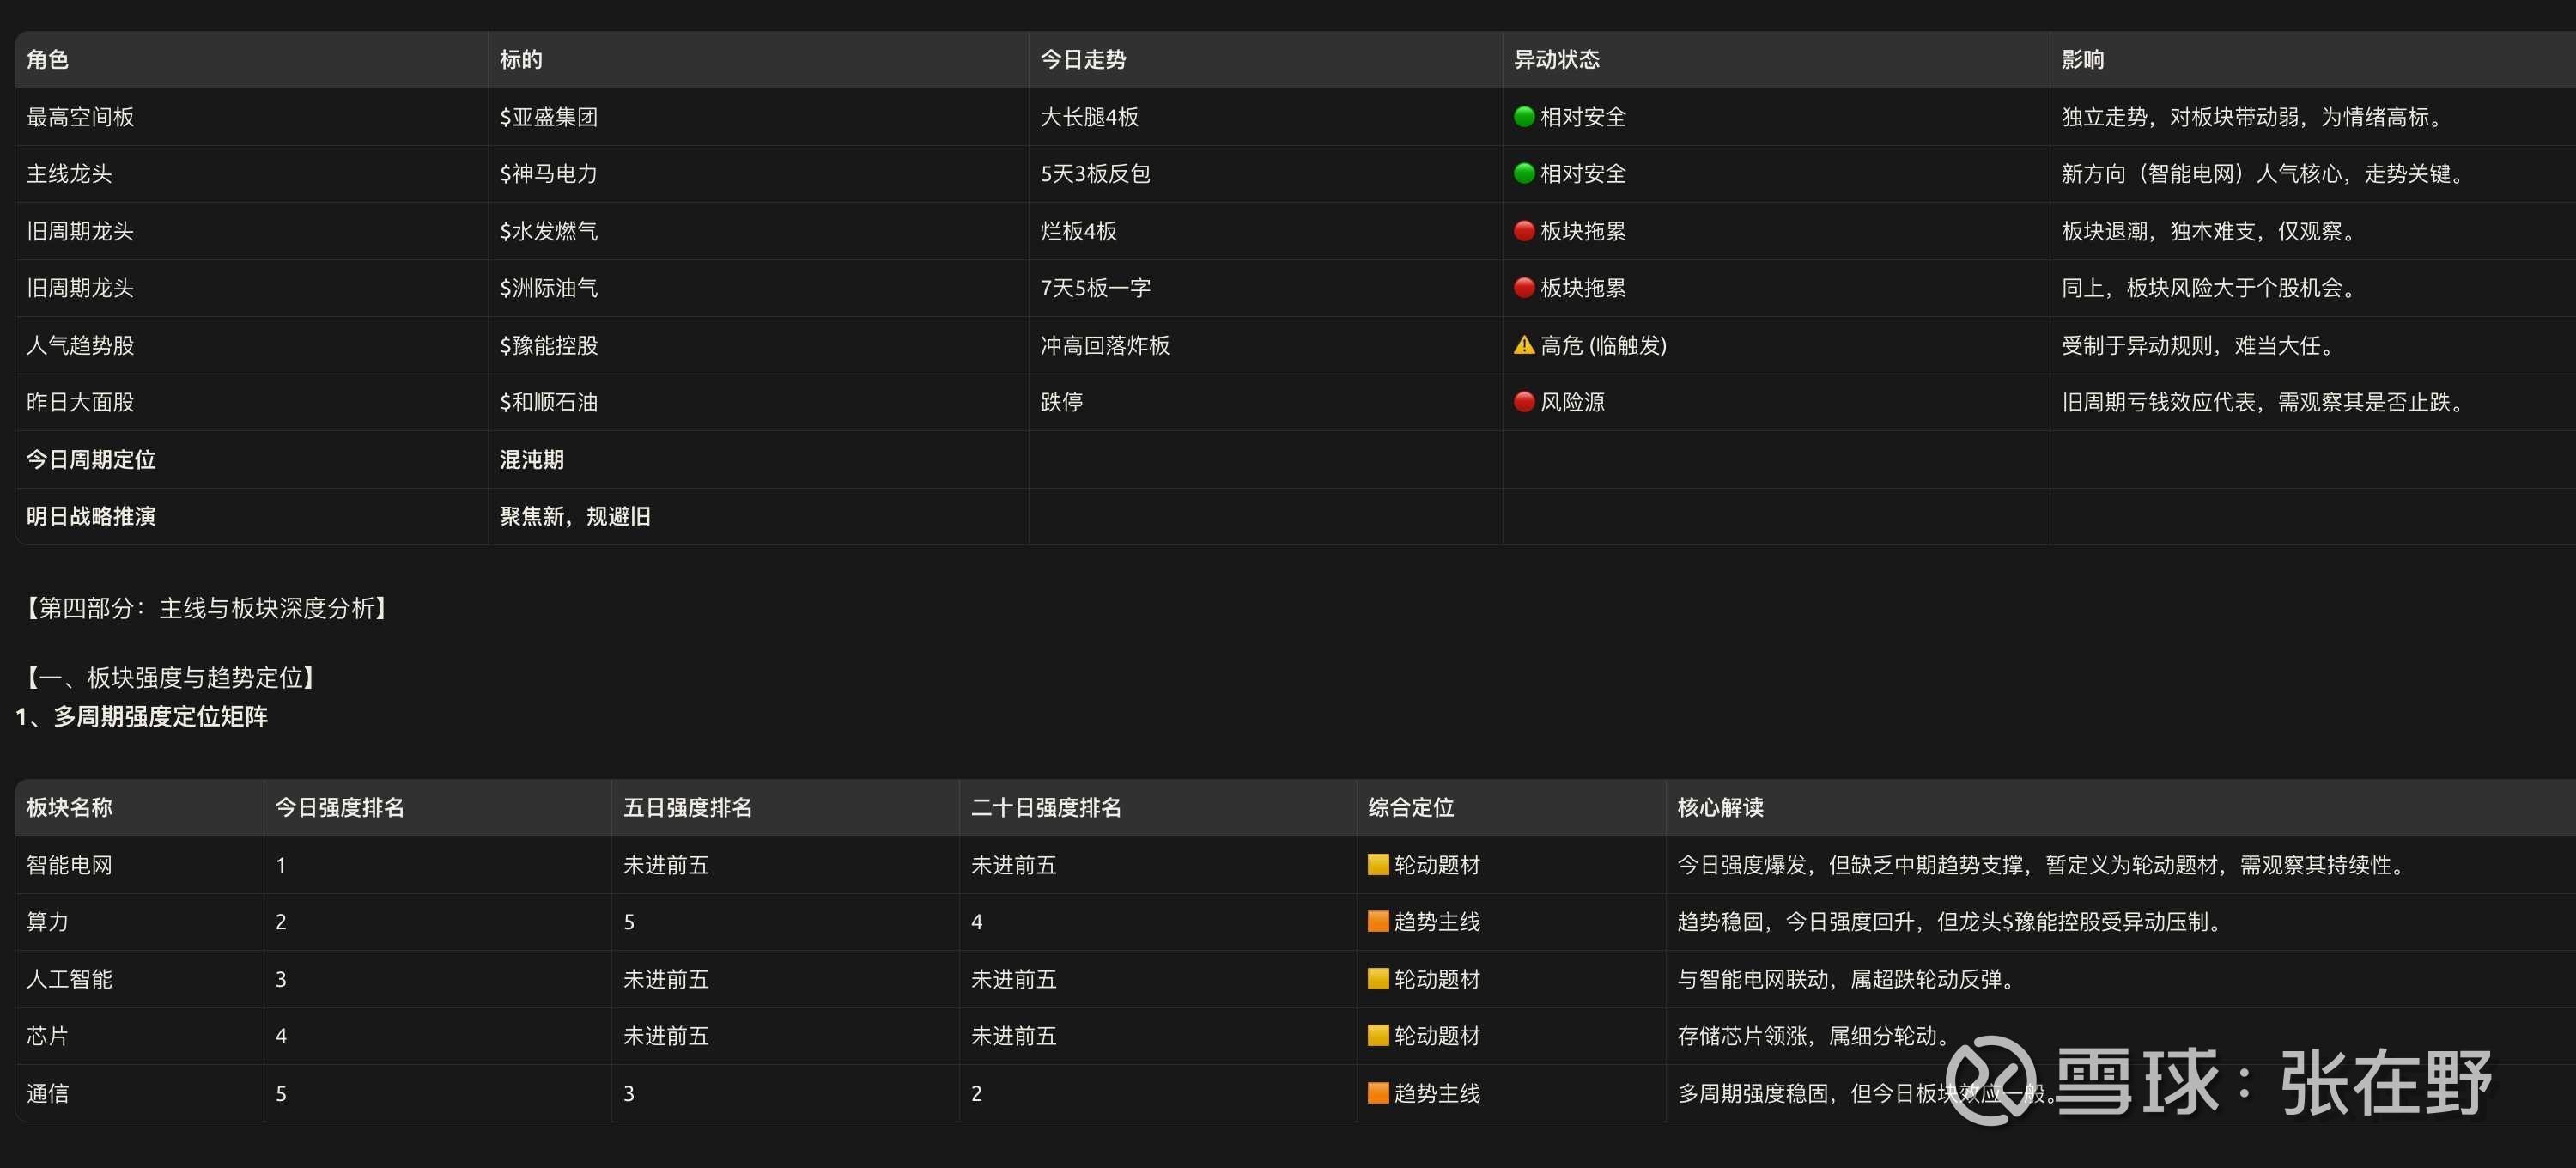Click the $豫能控股 stock tag
The image size is (2576, 1168).
[x=548, y=346]
